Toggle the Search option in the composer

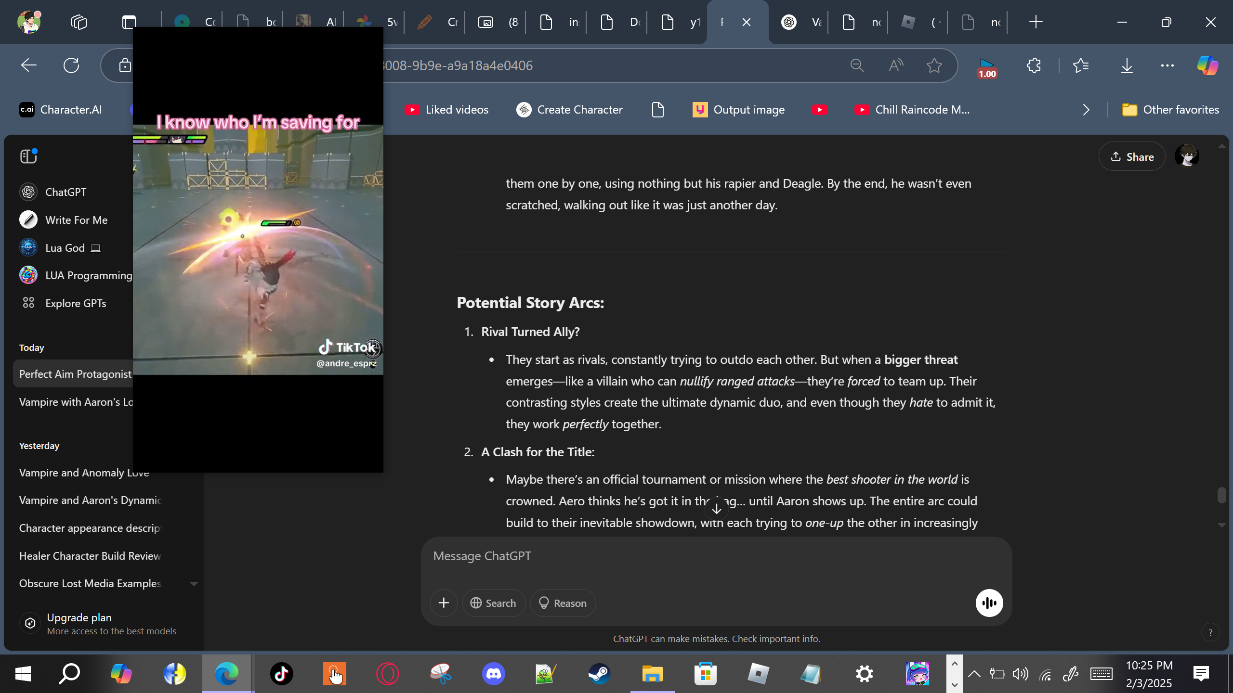(494, 603)
